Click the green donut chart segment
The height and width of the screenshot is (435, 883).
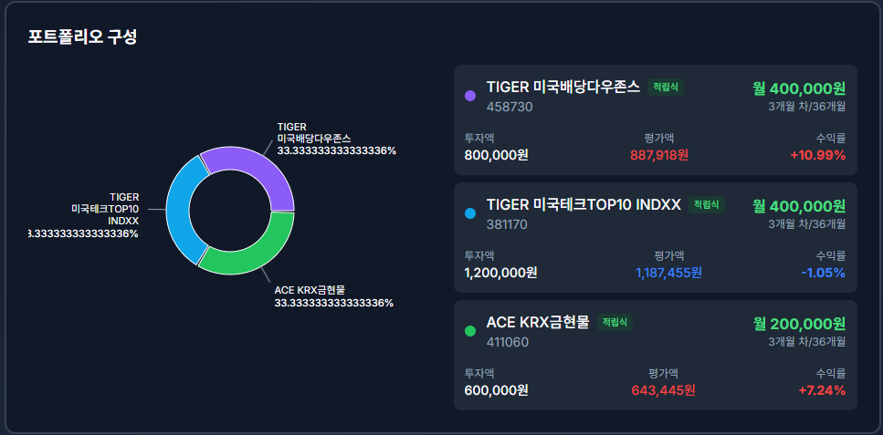click(x=252, y=250)
